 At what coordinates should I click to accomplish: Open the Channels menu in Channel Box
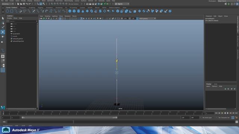[209, 16]
